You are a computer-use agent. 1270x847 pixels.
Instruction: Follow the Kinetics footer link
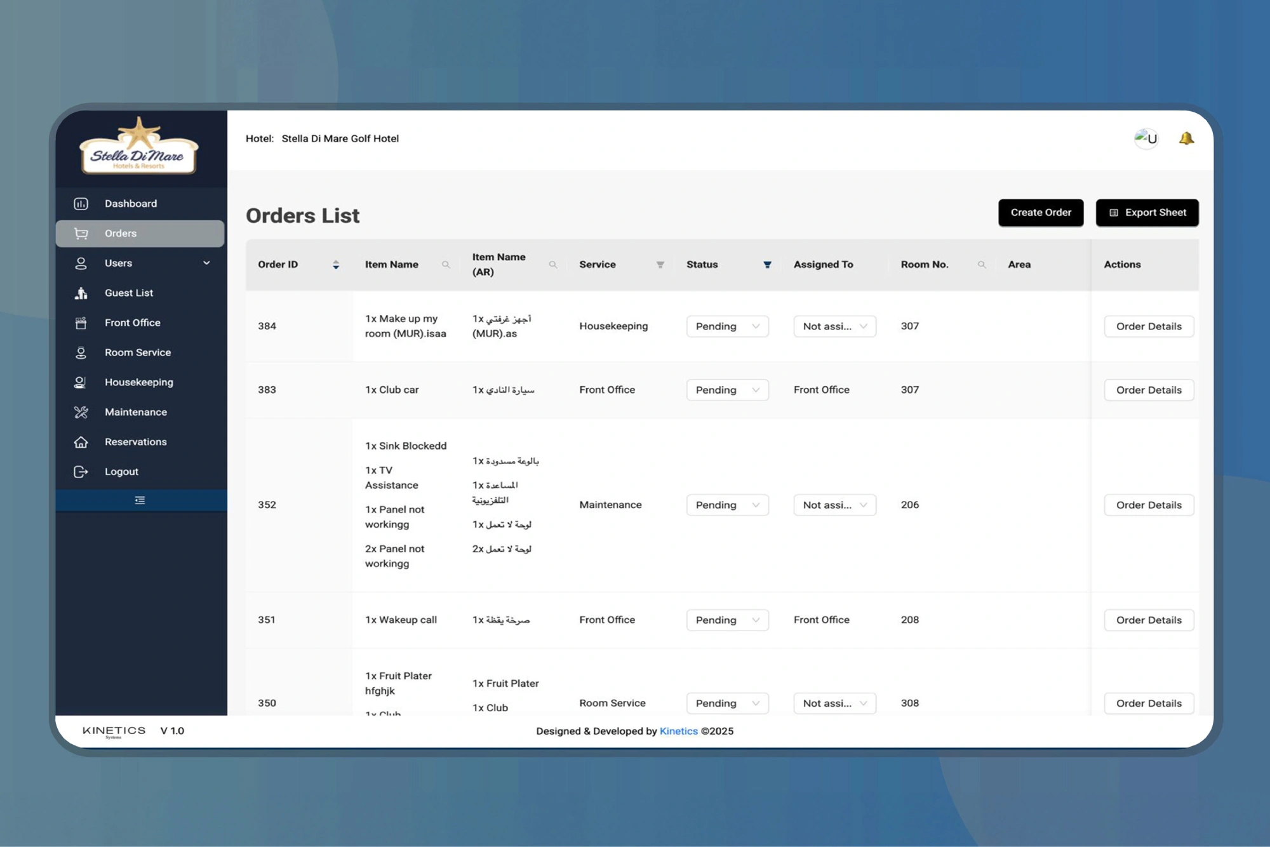(x=678, y=731)
